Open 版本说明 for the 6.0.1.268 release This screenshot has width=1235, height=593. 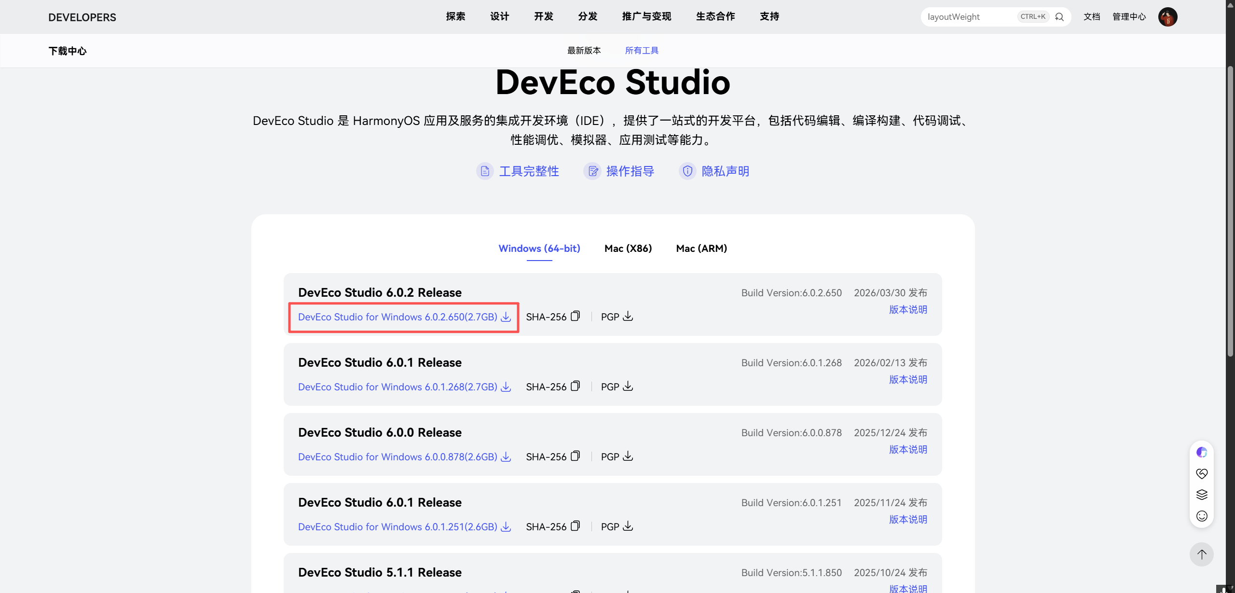[908, 380]
